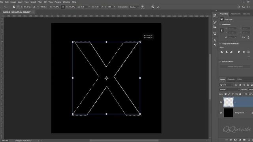
Task: Switch to warp mode icon in options bar
Action: tap(142, 7)
